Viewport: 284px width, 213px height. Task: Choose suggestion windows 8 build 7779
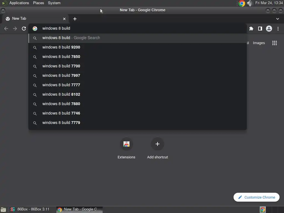click(x=138, y=123)
